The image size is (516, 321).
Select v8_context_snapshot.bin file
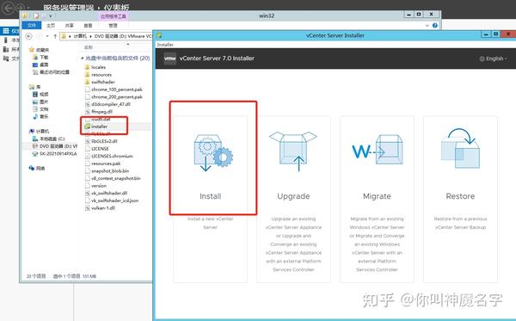(x=113, y=178)
